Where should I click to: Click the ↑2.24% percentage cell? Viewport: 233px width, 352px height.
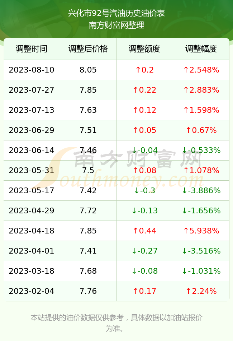201,291
